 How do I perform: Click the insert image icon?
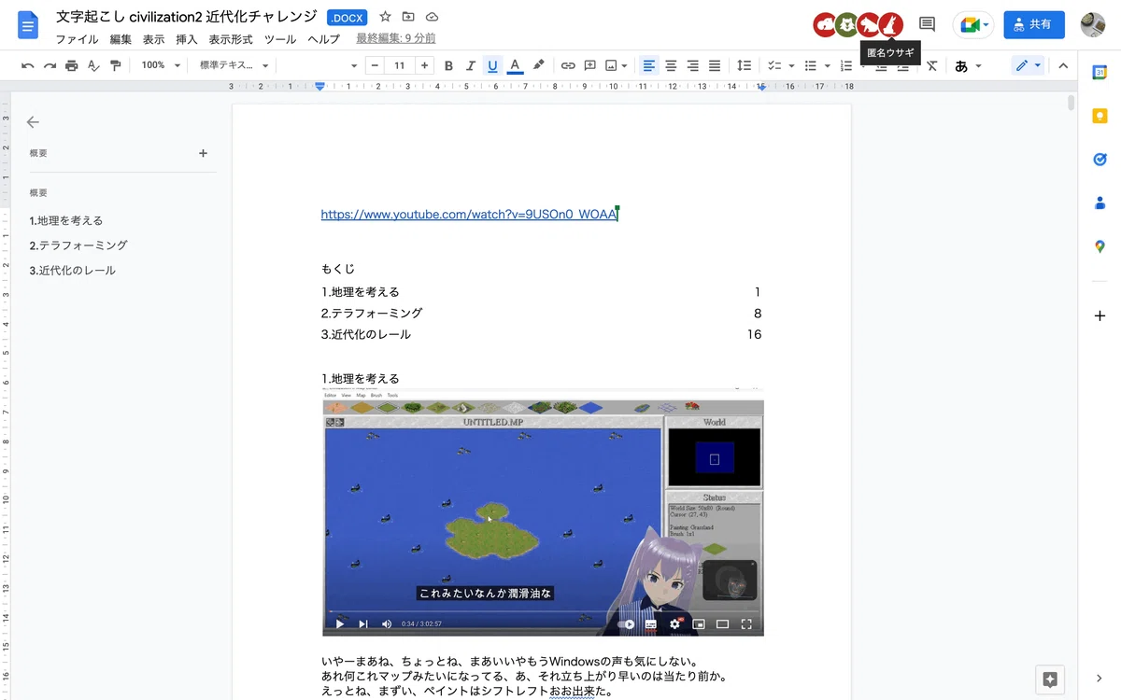612,65
